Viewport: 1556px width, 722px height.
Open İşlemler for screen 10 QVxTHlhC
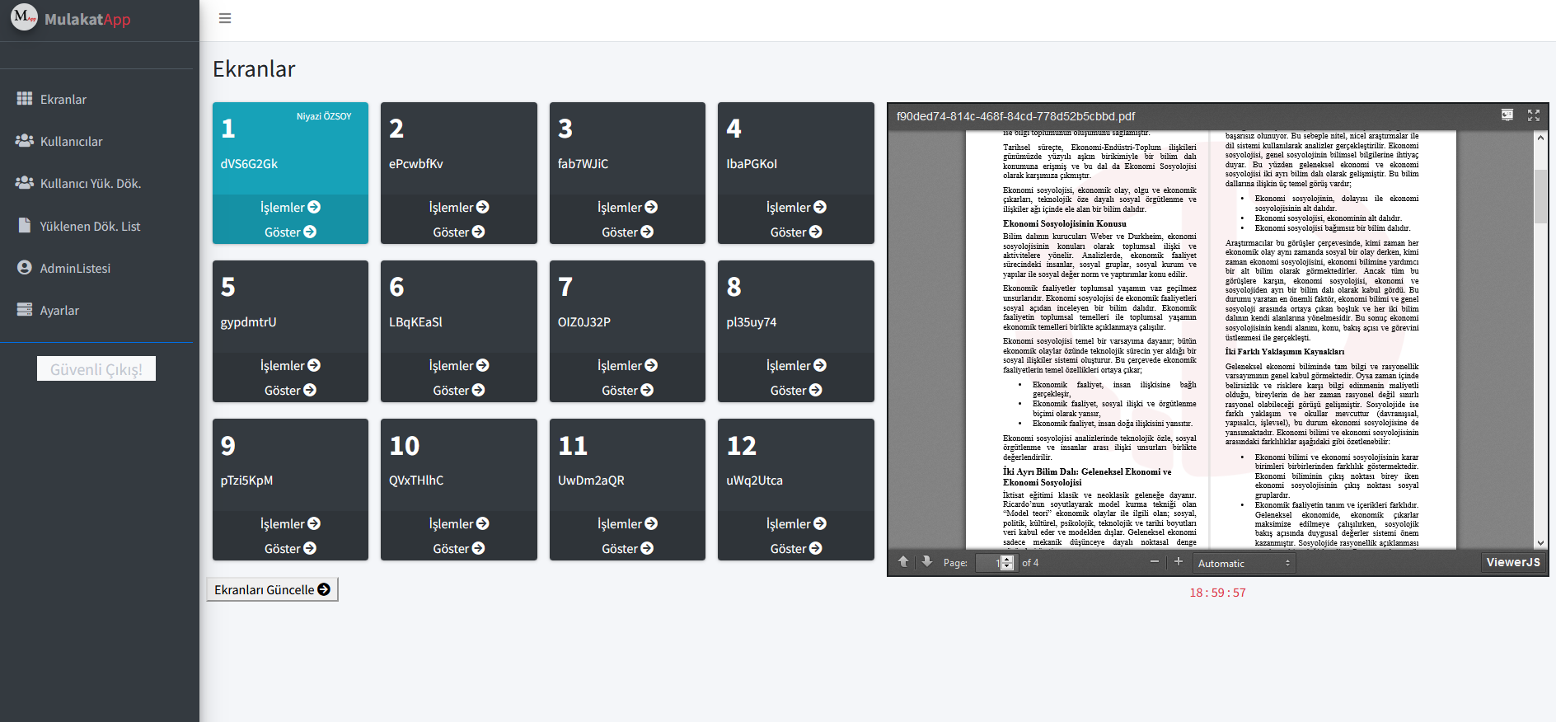(x=459, y=523)
